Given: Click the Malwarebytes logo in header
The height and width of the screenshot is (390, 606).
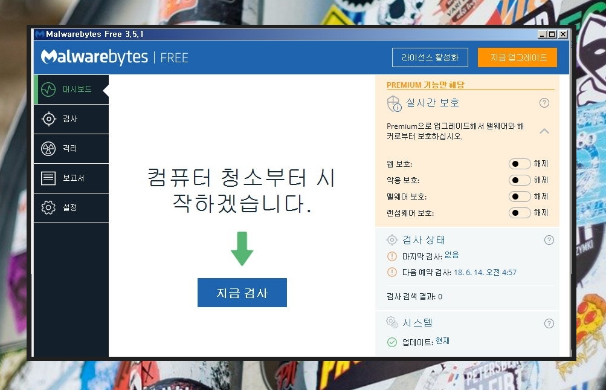Looking at the screenshot, I should (94, 57).
